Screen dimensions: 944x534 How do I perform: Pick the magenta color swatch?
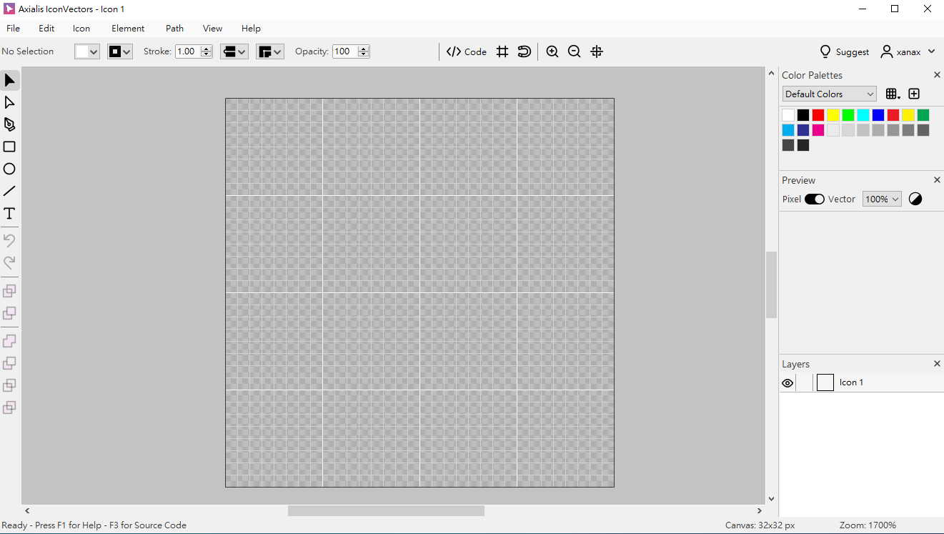[x=818, y=130]
